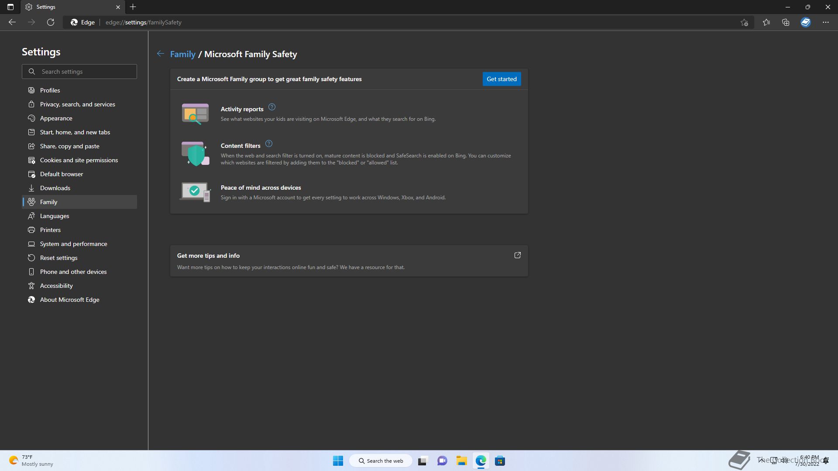Click the Activity reports illustration
Image resolution: width=838 pixels, height=471 pixels.
pyautogui.click(x=195, y=114)
